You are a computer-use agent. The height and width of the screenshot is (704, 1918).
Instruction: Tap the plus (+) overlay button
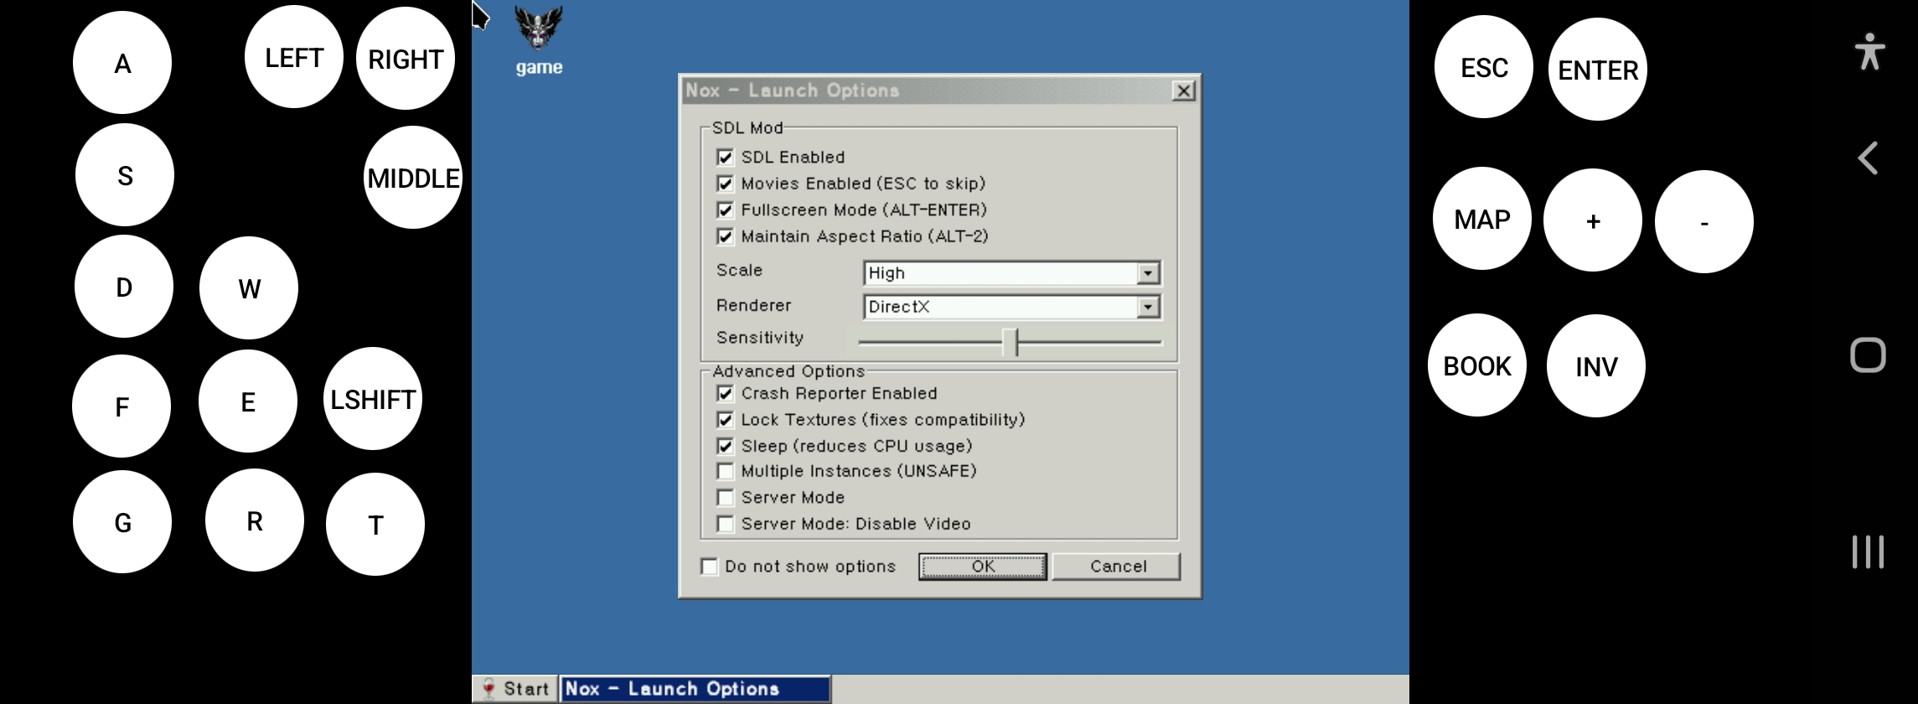click(x=1593, y=220)
